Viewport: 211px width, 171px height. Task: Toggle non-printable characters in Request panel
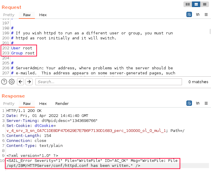[198, 14]
